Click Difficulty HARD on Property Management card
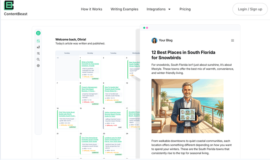 click(89, 102)
